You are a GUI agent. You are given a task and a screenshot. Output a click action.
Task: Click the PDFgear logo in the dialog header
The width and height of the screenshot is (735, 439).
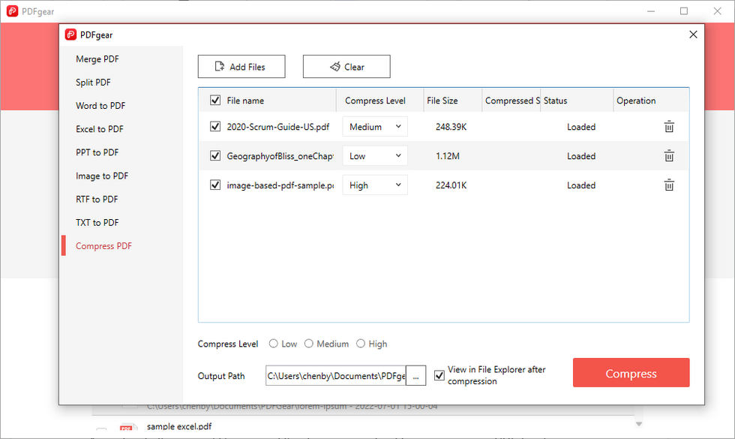71,35
